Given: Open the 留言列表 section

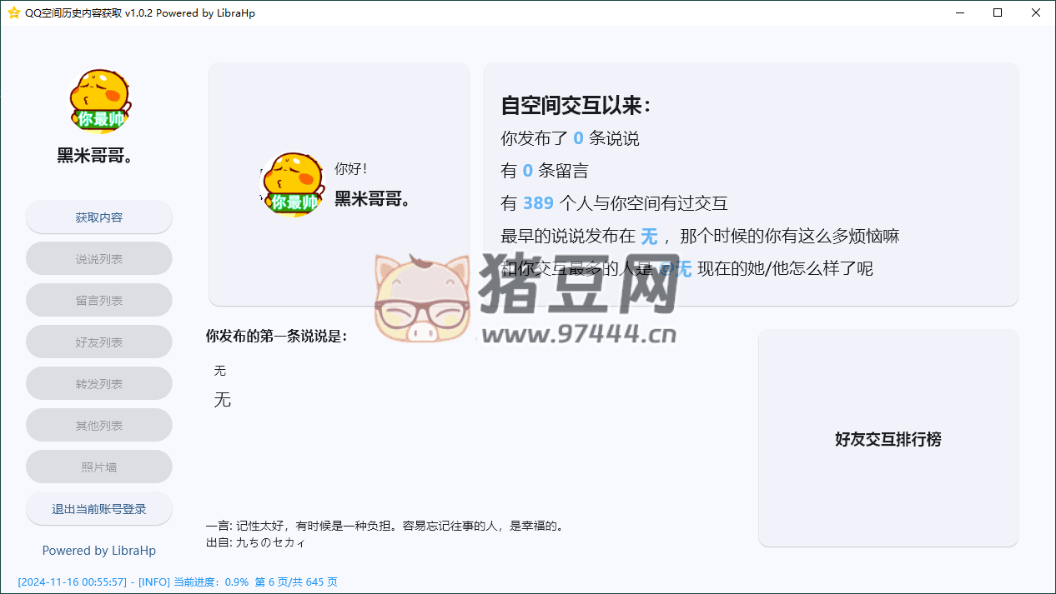Looking at the screenshot, I should tap(99, 301).
